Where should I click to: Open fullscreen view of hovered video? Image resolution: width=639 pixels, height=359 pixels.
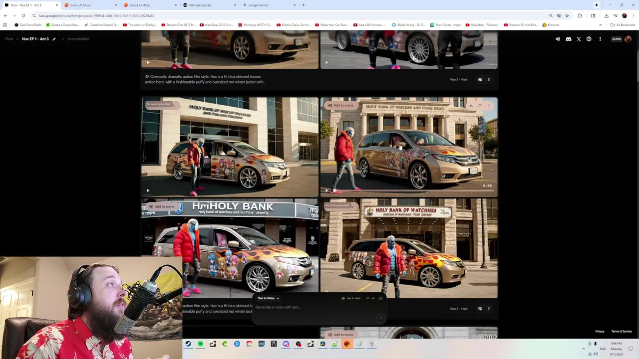click(480, 105)
